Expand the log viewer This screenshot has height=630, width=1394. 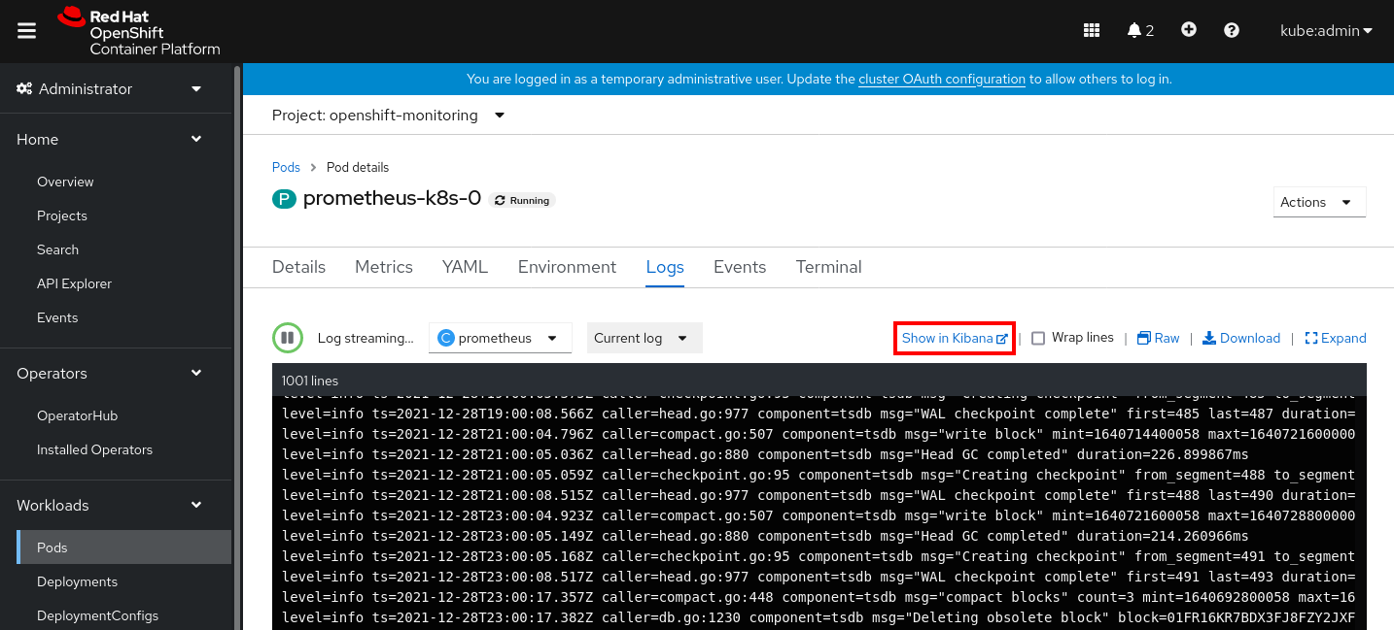point(1336,338)
